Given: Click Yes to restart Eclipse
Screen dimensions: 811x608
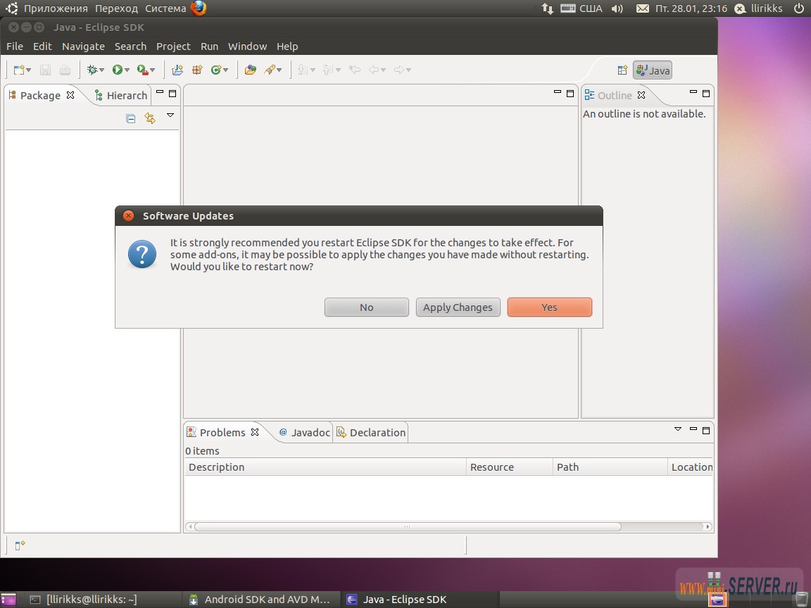Looking at the screenshot, I should (x=549, y=307).
